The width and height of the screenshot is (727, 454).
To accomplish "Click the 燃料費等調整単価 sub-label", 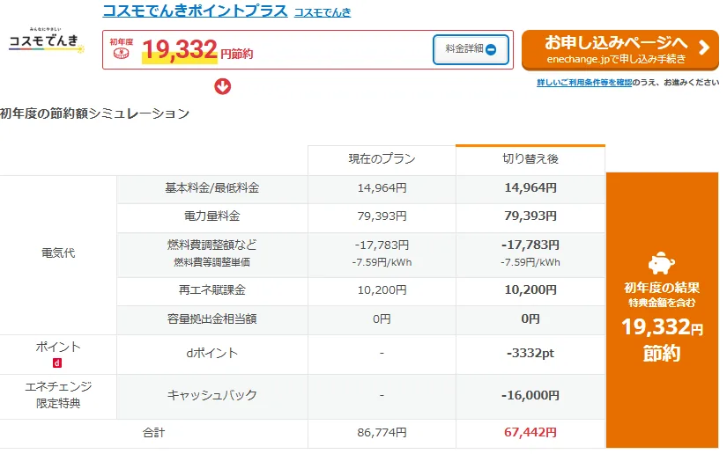I will pos(211,262).
